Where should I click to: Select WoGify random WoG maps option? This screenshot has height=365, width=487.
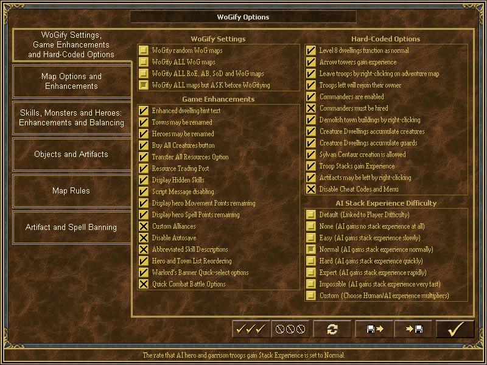pyautogui.click(x=144, y=50)
